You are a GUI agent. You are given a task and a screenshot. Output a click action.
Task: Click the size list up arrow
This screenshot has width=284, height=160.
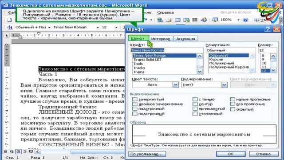(x=273, y=56)
